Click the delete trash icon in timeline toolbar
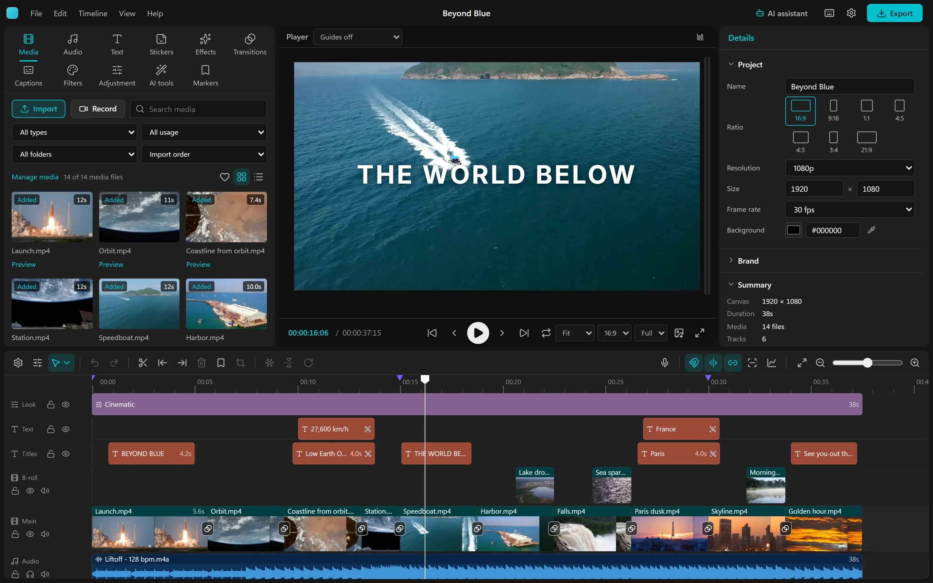 201,363
